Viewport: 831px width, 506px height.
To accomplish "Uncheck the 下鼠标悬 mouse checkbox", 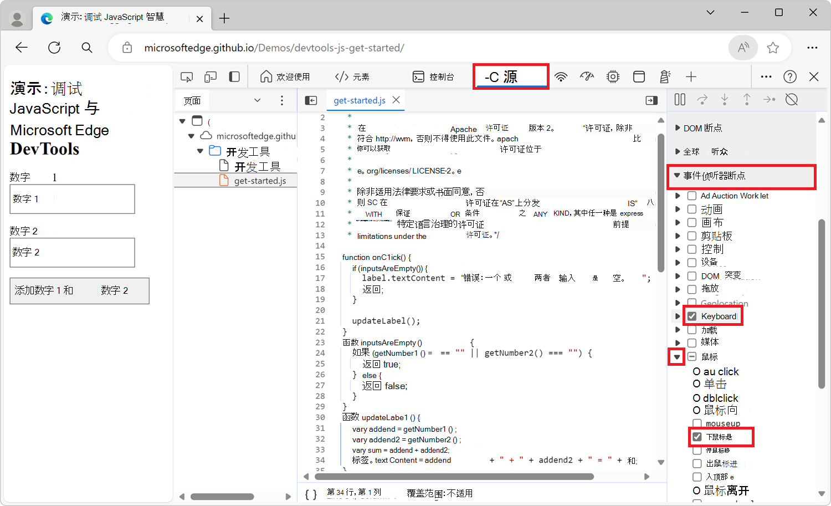I will click(x=697, y=437).
